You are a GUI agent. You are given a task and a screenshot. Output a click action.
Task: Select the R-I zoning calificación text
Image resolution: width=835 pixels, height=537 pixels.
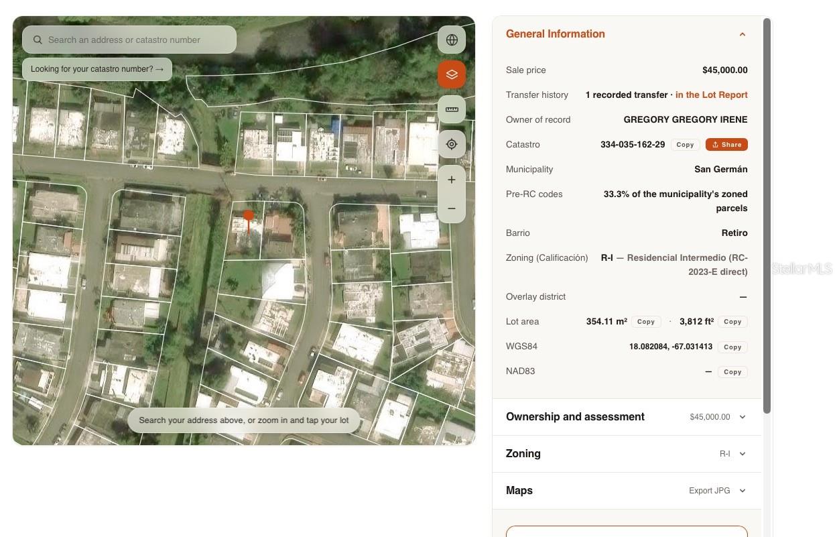pyautogui.click(x=674, y=265)
